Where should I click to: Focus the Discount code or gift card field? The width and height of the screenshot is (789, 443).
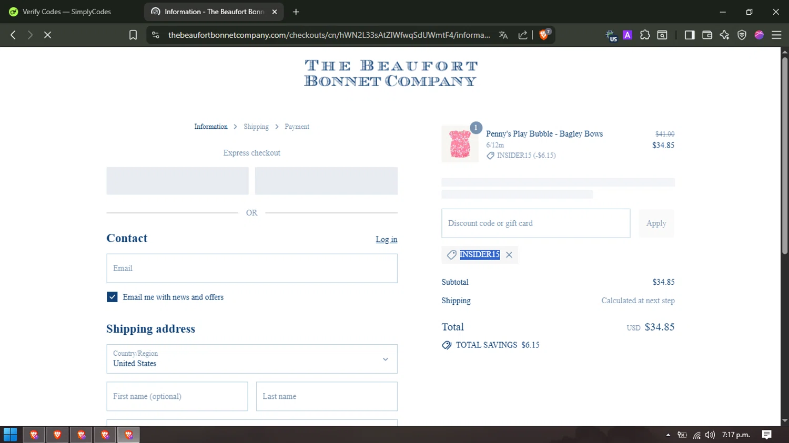tap(536, 223)
